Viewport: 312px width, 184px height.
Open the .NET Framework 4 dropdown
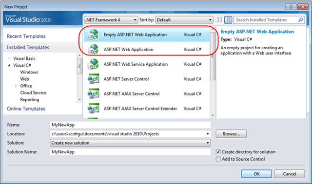click(x=111, y=19)
